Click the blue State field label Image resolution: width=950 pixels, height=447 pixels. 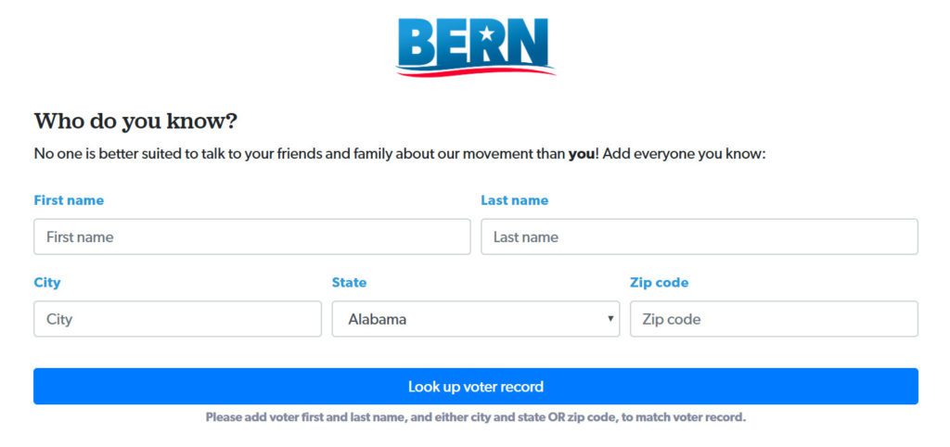coord(349,283)
